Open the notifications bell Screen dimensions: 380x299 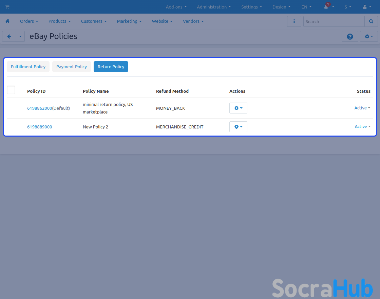tap(326, 7)
